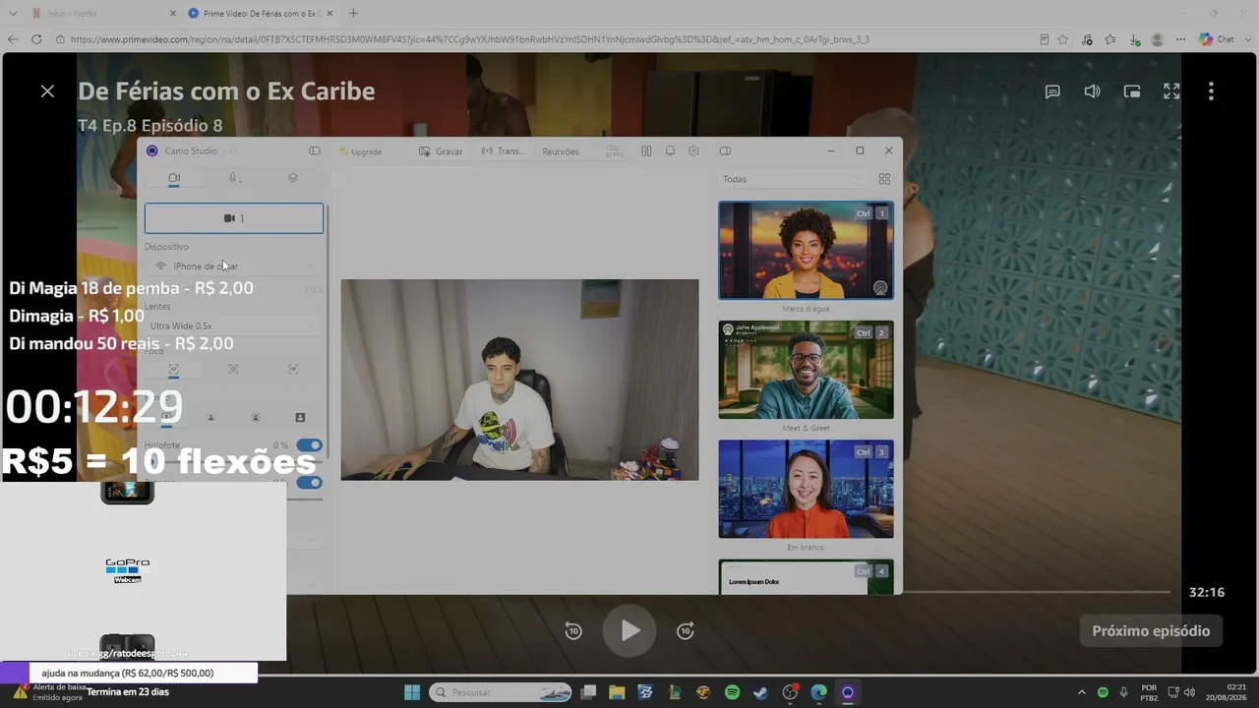The image size is (1259, 708).
Task: Click the Gravar record button
Action: (441, 151)
